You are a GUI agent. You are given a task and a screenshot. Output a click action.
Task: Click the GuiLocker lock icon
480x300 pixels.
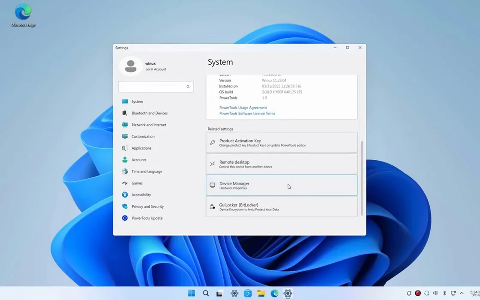[212, 207]
